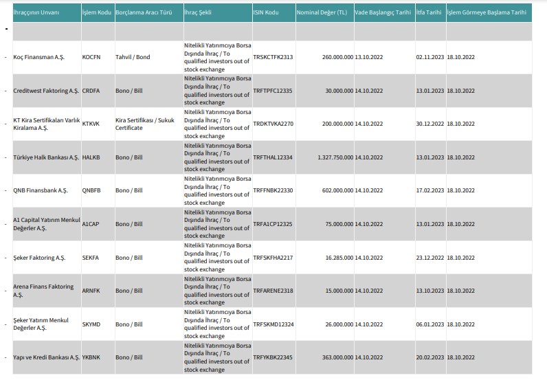Click nominal value 260.000.000

click(x=337, y=57)
